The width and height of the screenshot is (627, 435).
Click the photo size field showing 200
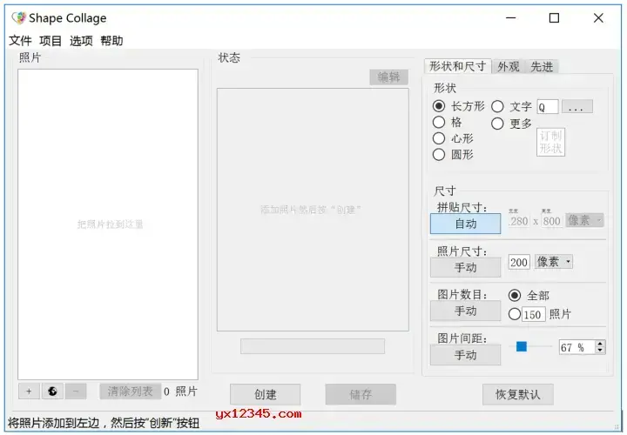click(519, 262)
